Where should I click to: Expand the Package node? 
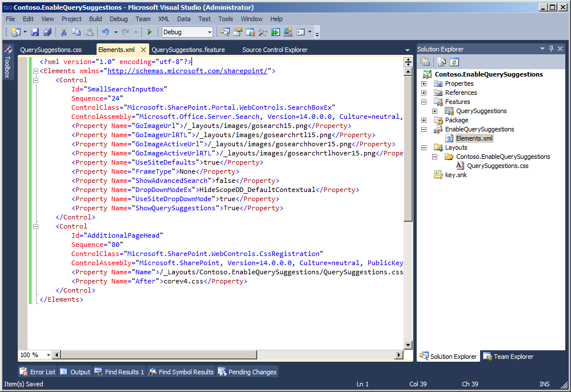pos(424,120)
